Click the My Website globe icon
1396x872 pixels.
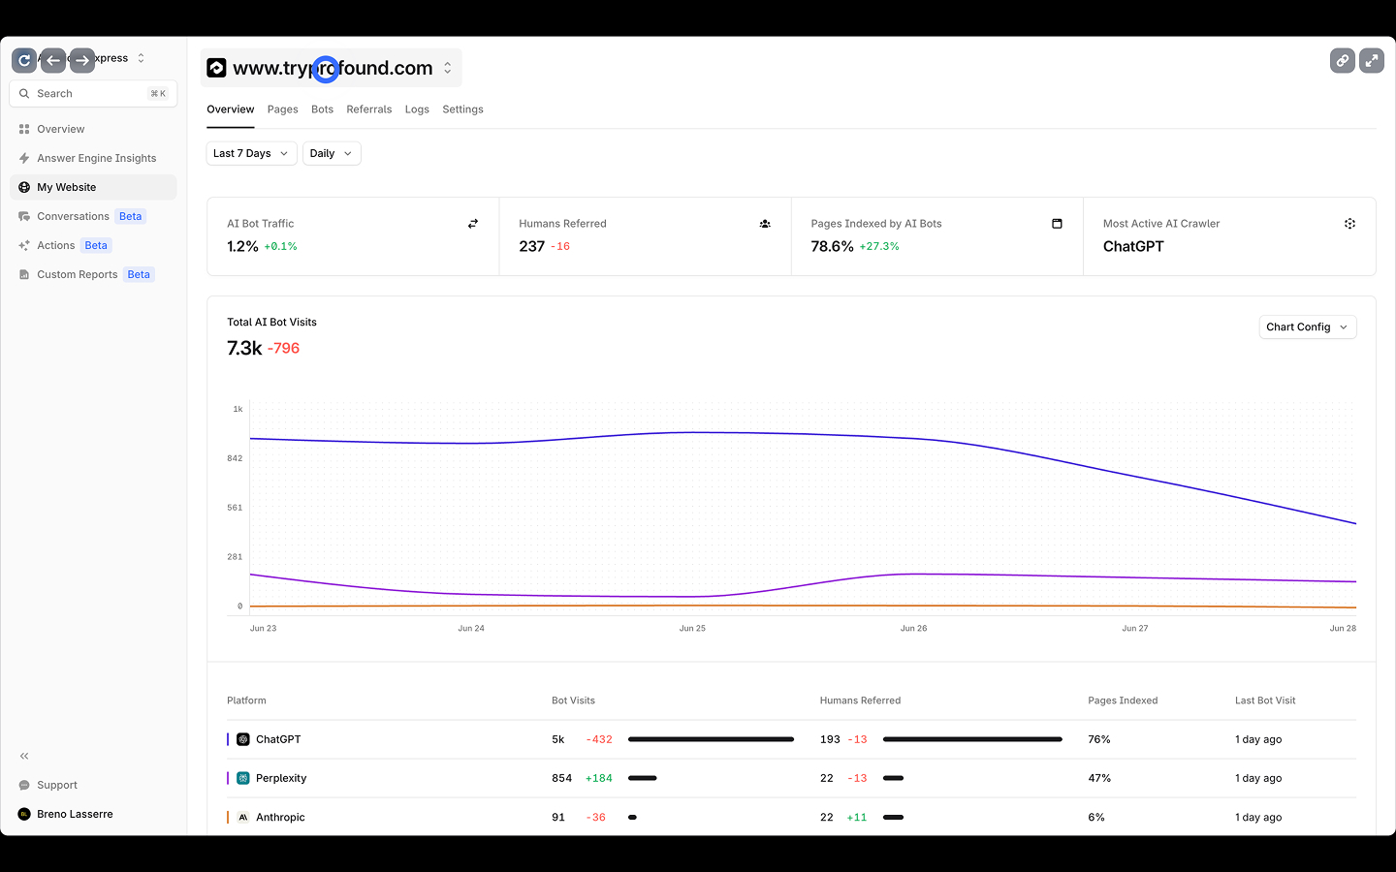[x=24, y=187]
